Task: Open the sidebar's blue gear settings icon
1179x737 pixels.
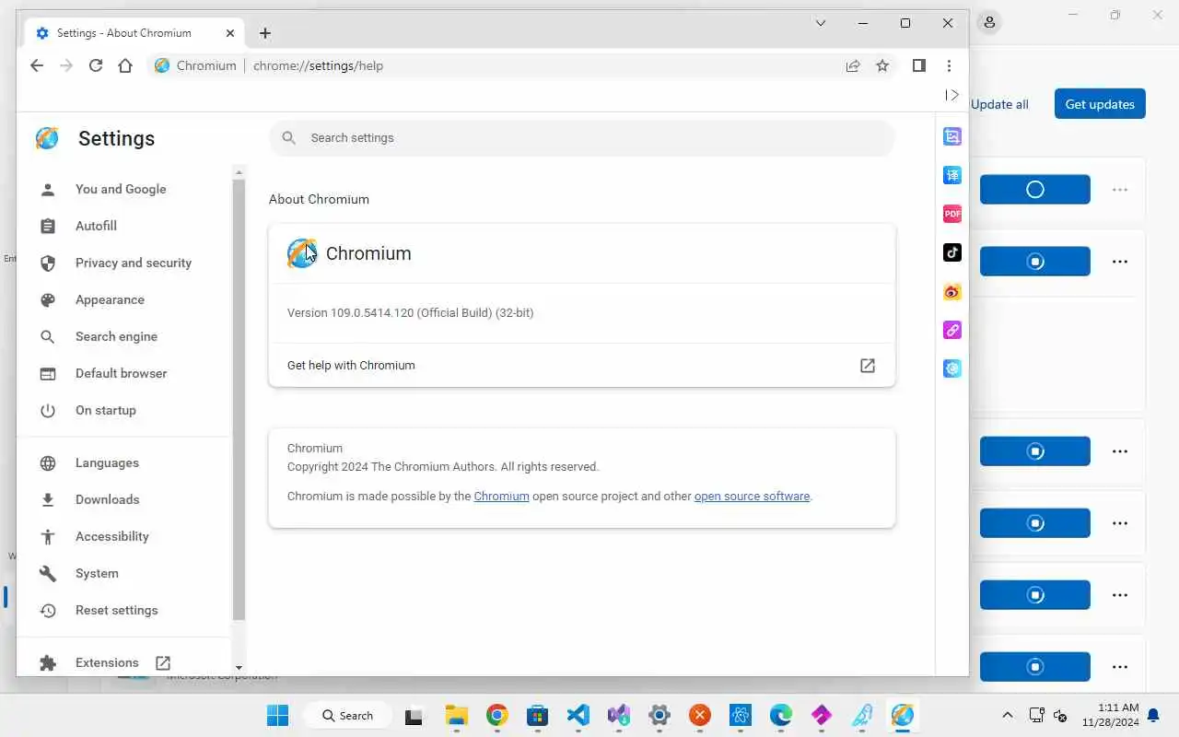Action: point(952,368)
